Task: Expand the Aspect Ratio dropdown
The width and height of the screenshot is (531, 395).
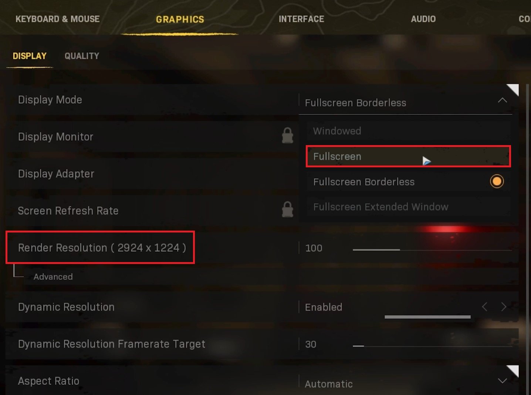Action: [x=502, y=381]
